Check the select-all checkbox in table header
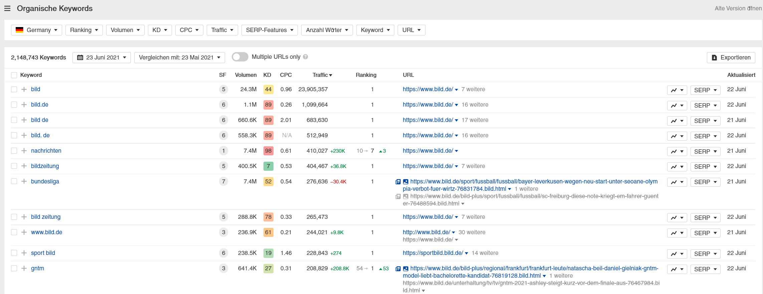 point(14,75)
